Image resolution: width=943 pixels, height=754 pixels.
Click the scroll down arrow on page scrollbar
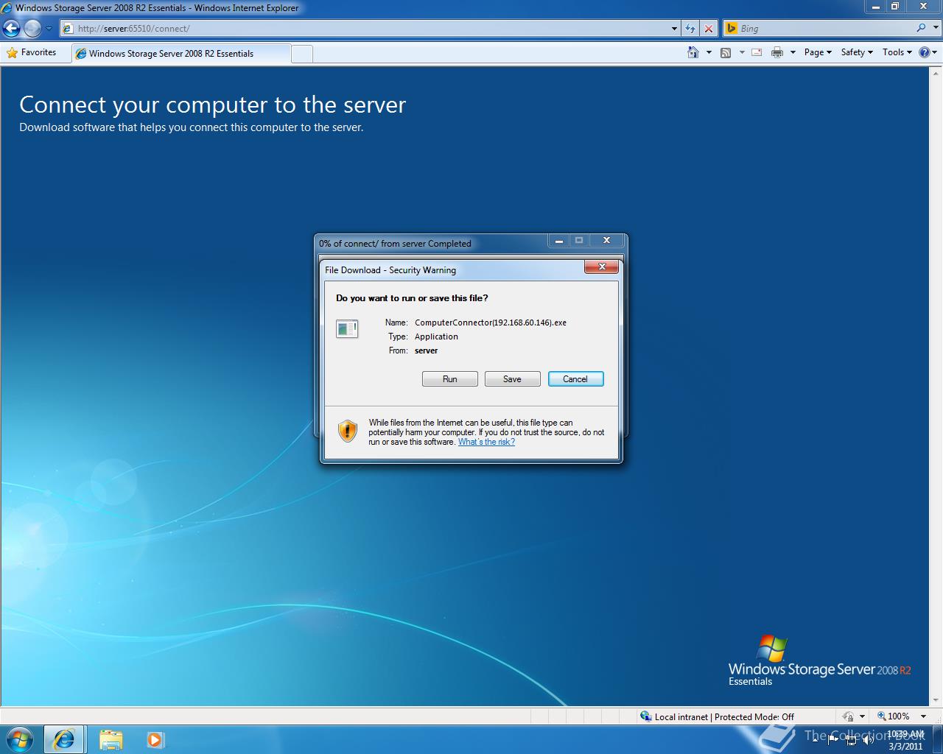(936, 700)
